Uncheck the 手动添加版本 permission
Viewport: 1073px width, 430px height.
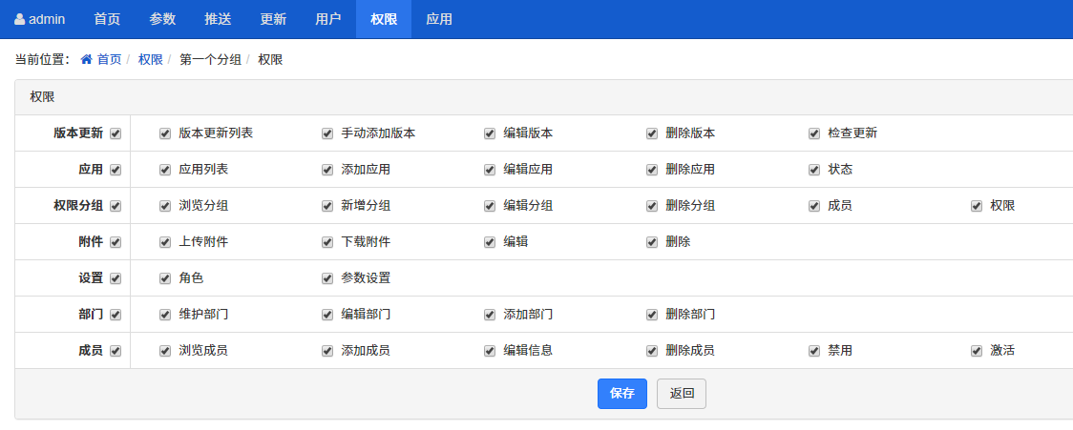(x=327, y=133)
